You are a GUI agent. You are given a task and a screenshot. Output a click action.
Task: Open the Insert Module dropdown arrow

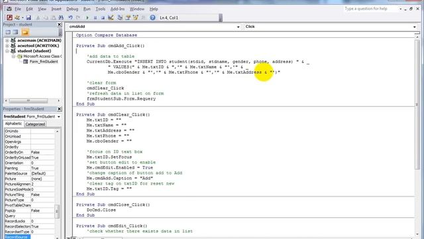click(x=22, y=18)
